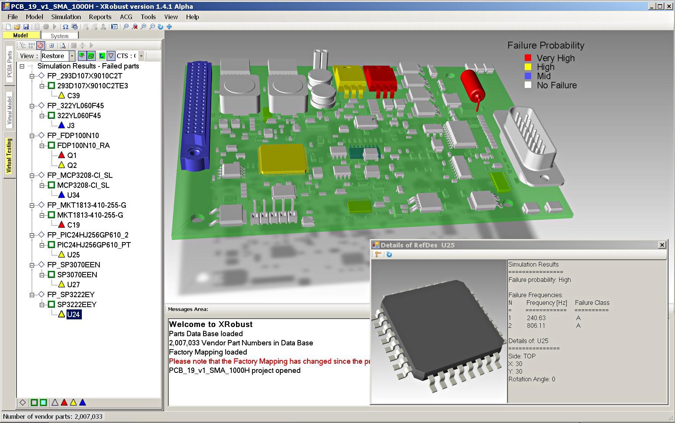Screen dimensions: 675x423
Task: Switch to the System tab
Action: tap(59, 36)
